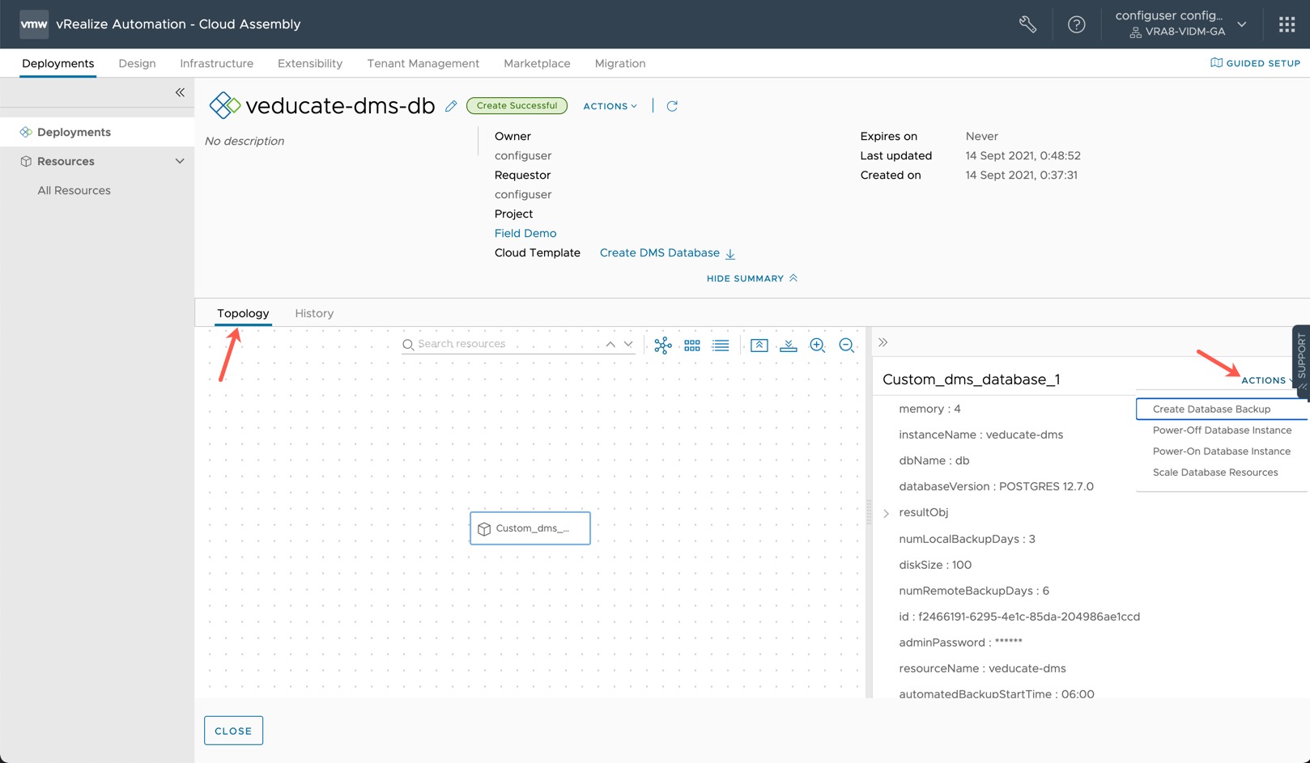This screenshot has height=763, width=1310.
Task: Switch to the History tab
Action: (314, 313)
